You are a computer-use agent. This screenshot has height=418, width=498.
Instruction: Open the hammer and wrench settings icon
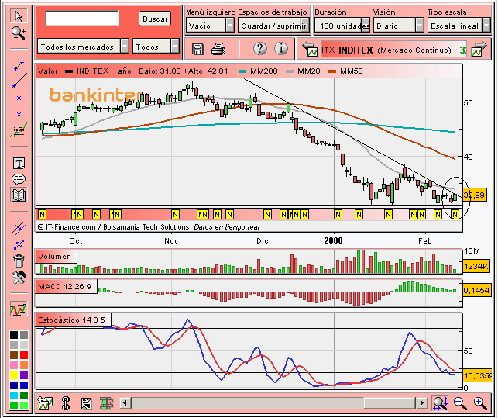[19, 278]
